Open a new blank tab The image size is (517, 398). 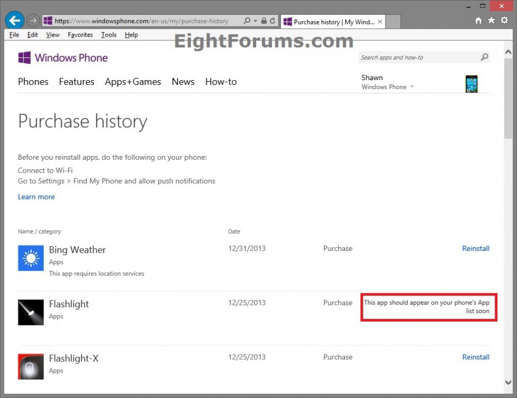click(393, 21)
